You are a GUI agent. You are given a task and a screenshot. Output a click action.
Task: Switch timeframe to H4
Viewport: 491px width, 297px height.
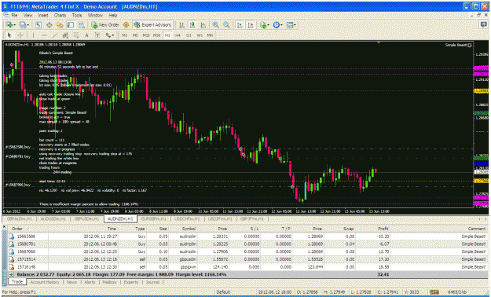tap(178, 35)
